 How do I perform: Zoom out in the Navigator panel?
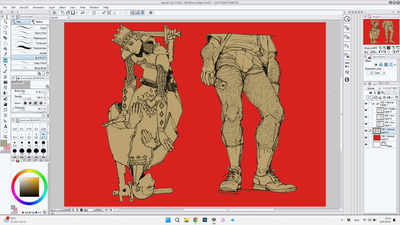pyautogui.click(x=381, y=48)
